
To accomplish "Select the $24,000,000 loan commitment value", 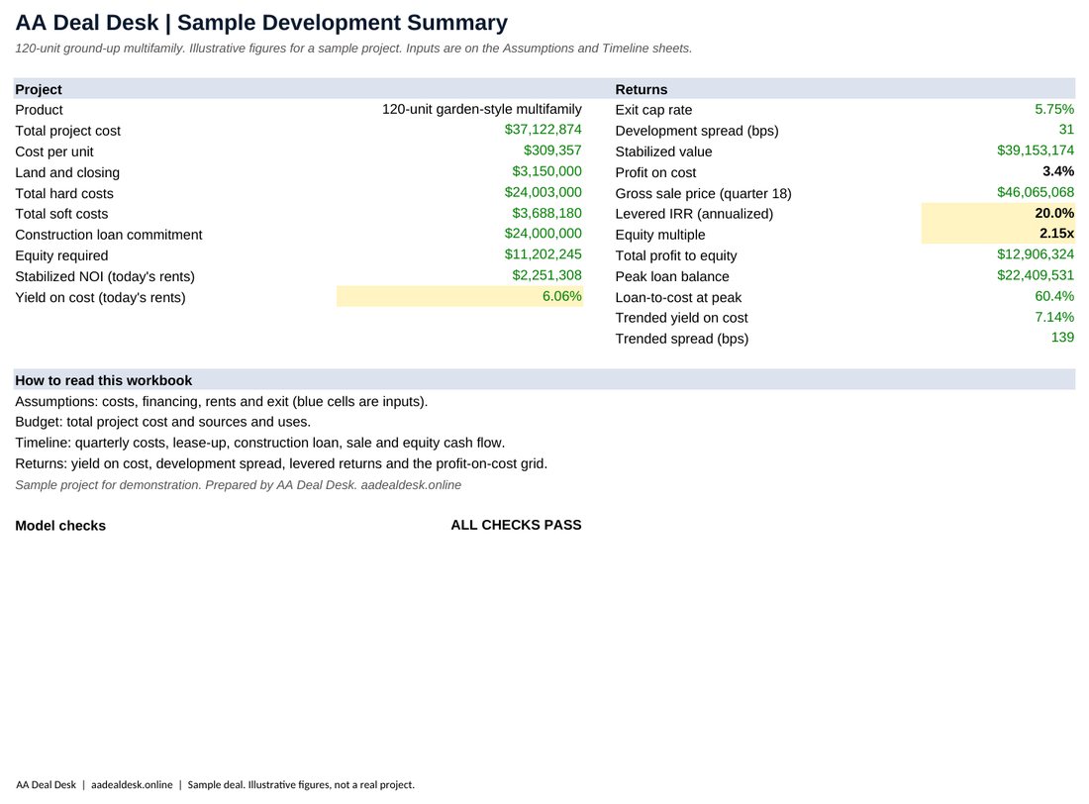I will pos(544,234).
